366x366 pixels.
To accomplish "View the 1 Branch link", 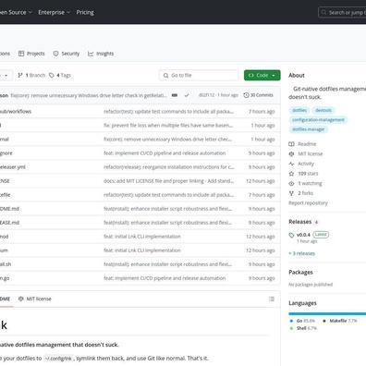I will coord(31,75).
